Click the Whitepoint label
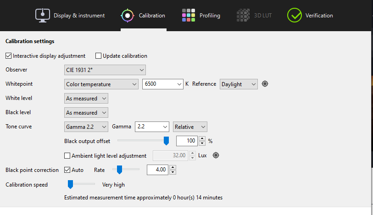Screen dimensions: 373x215 (x=19, y=84)
